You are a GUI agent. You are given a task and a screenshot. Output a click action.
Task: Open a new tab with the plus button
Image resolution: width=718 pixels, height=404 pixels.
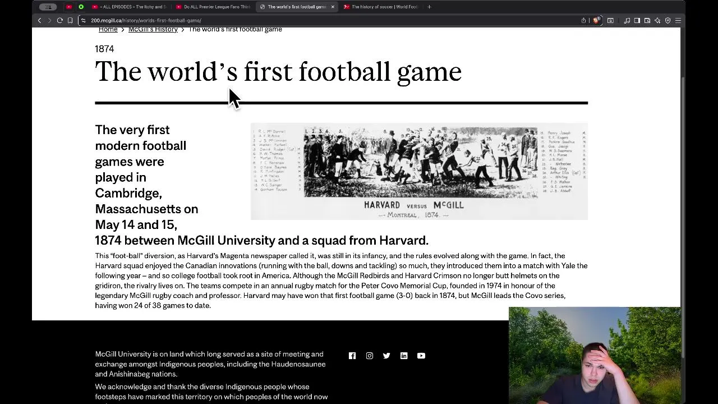(x=429, y=7)
